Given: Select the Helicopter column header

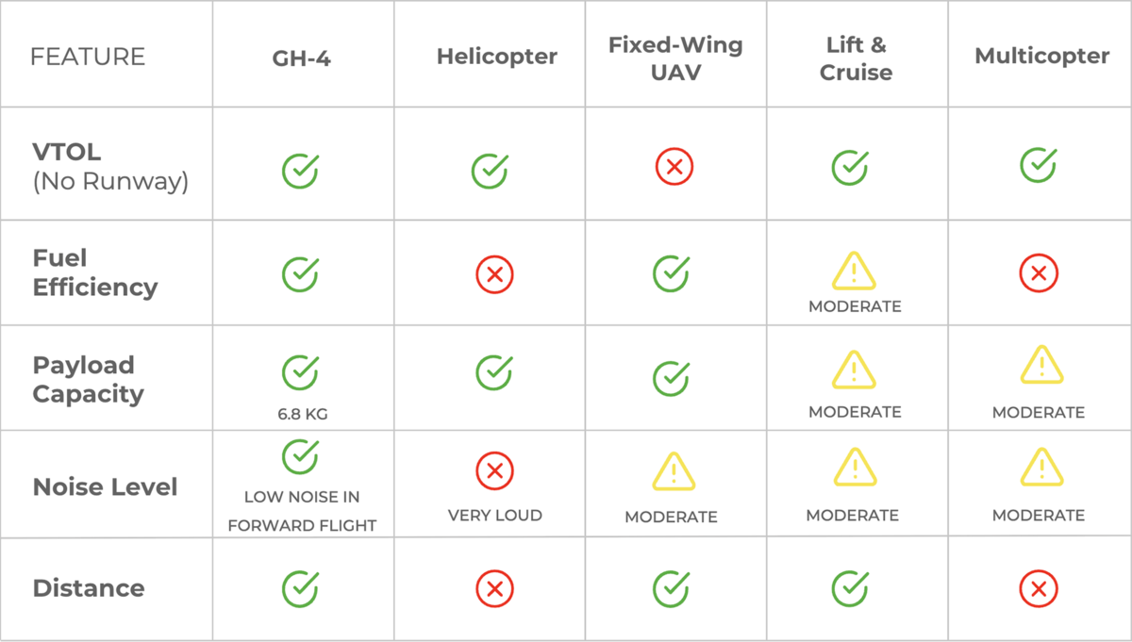Looking at the screenshot, I should [x=496, y=57].
